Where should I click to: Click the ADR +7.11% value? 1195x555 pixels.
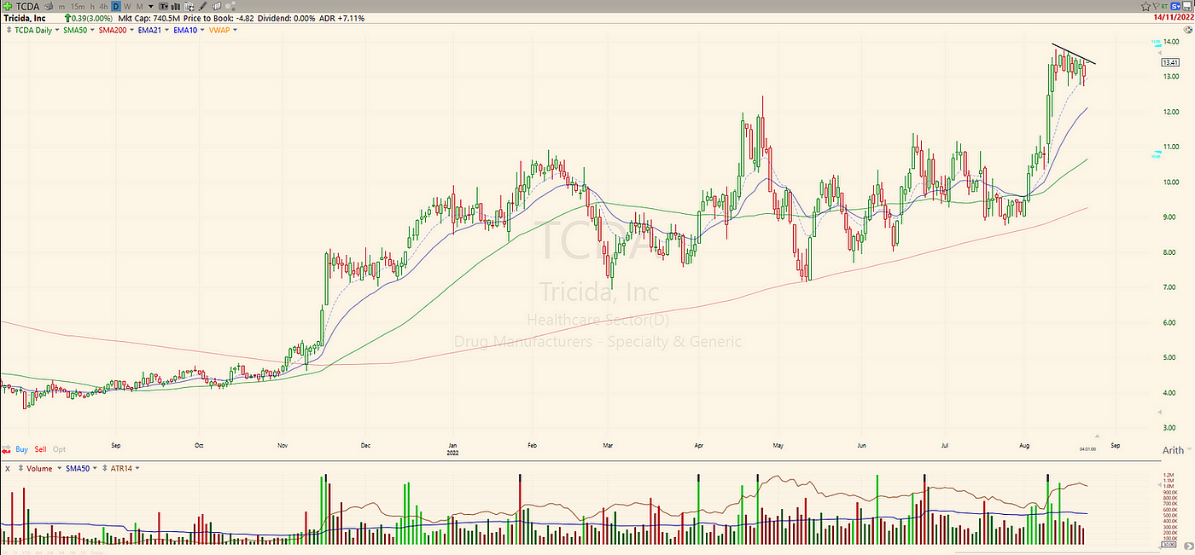[341, 18]
